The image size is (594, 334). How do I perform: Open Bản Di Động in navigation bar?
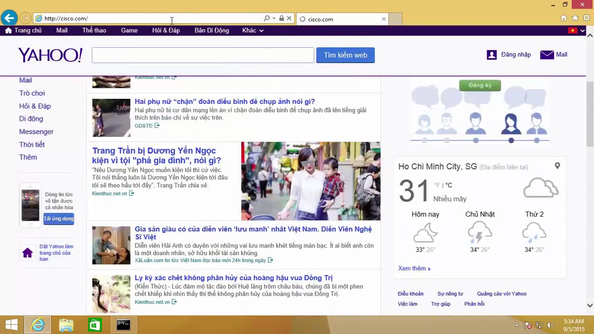212,30
